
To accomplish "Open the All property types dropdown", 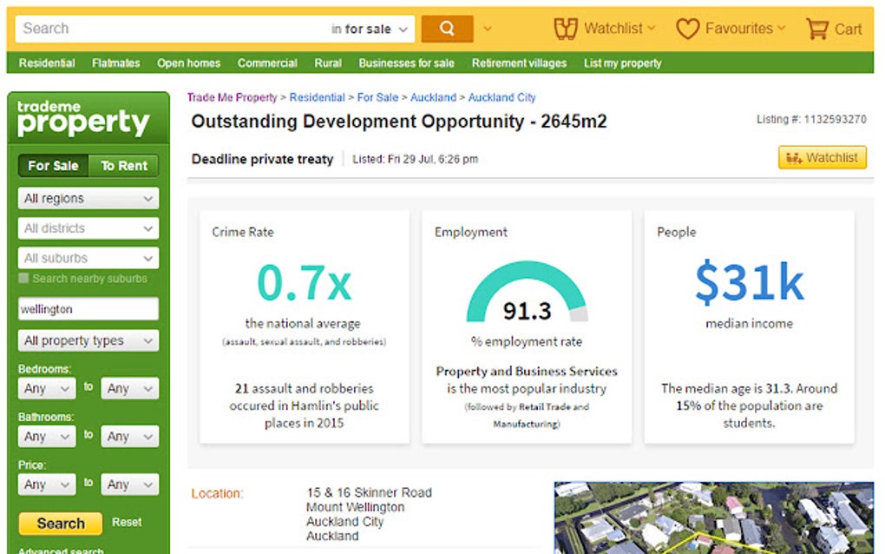I will coord(87,340).
